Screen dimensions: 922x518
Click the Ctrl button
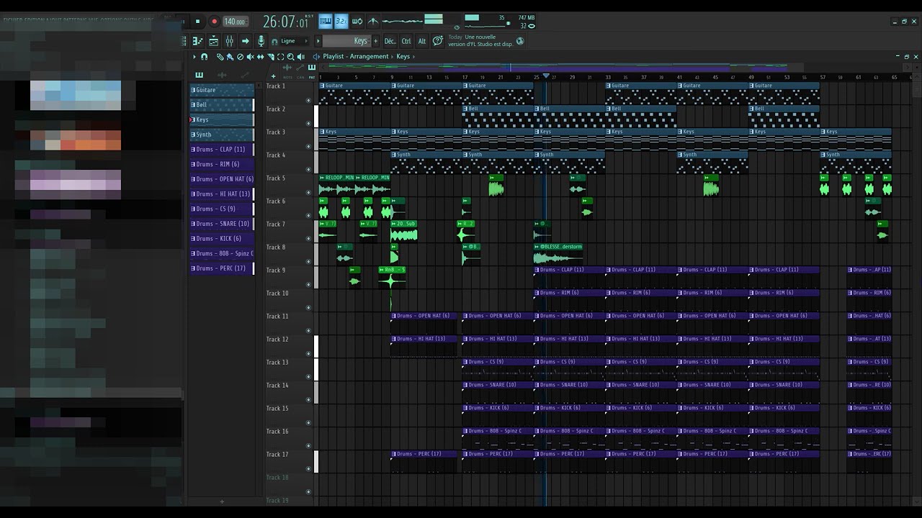click(406, 41)
